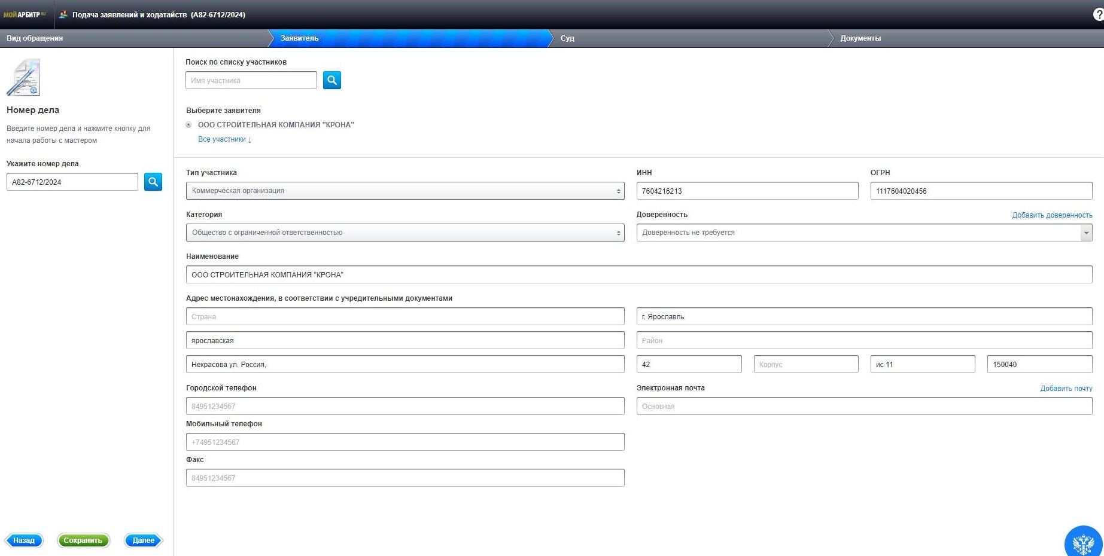The height and width of the screenshot is (556, 1104).
Task: Click the Назад button
Action: tap(24, 540)
